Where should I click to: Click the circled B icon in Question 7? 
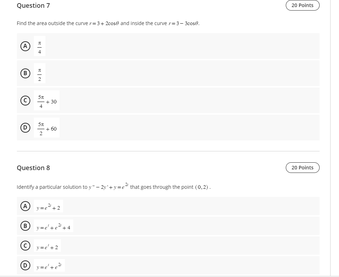coord(25,73)
